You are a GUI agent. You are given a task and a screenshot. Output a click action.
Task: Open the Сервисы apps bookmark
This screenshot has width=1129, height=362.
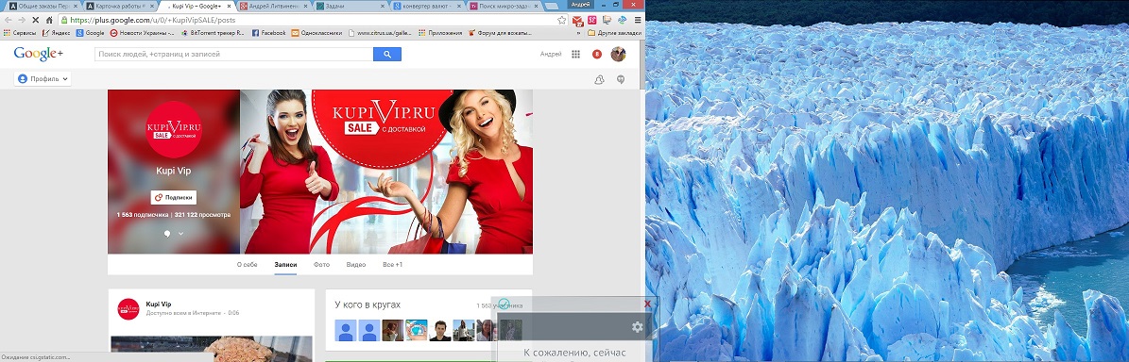[x=20, y=33]
